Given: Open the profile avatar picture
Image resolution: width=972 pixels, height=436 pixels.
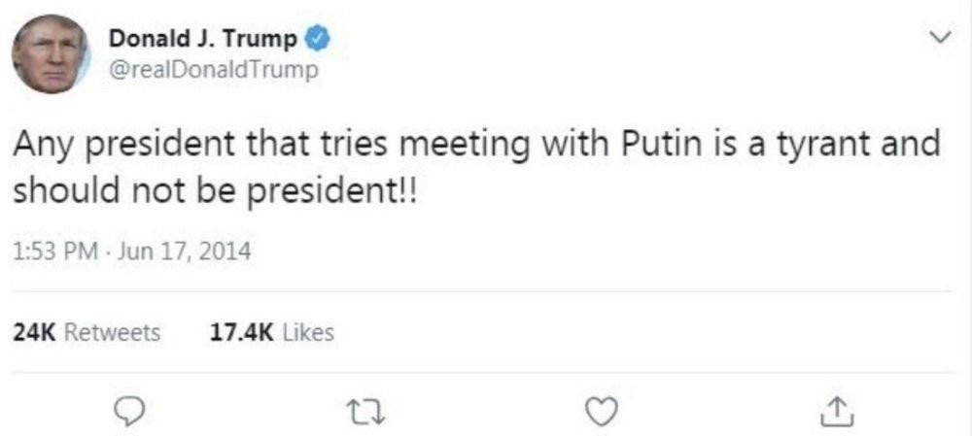Looking at the screenshot, I should [51, 54].
